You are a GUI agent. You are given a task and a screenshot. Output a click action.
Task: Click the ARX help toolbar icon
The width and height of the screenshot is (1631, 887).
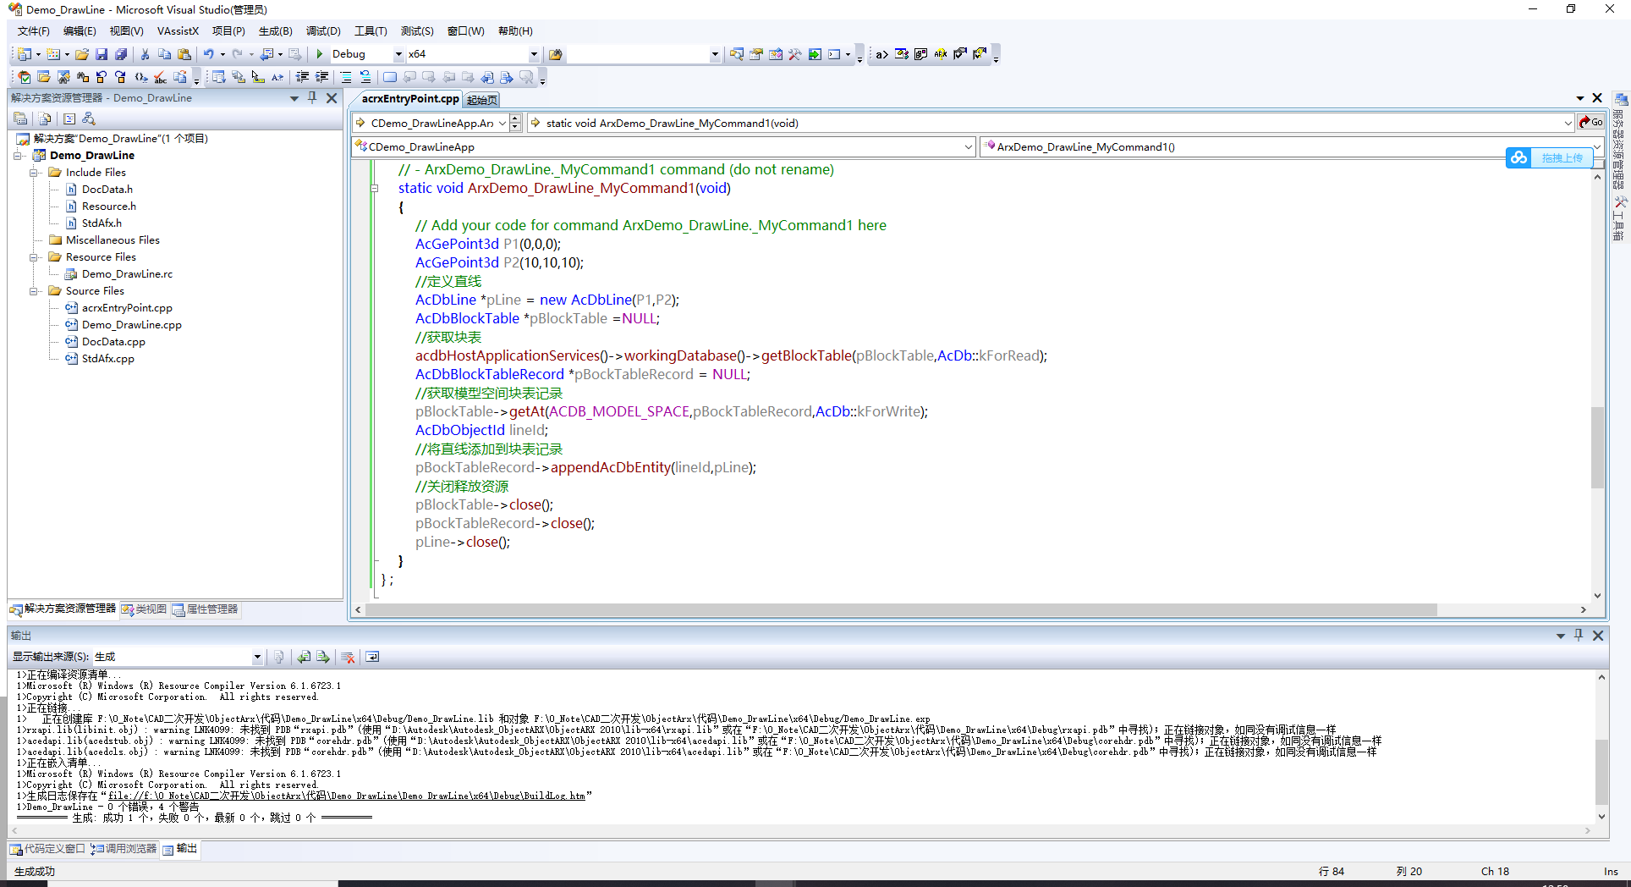click(x=941, y=54)
